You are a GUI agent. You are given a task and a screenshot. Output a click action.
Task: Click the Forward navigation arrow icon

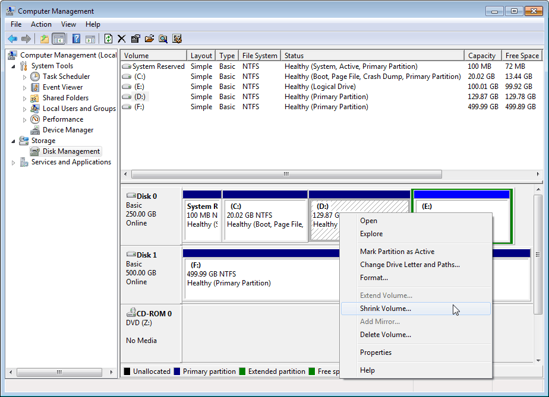pyautogui.click(x=25, y=38)
